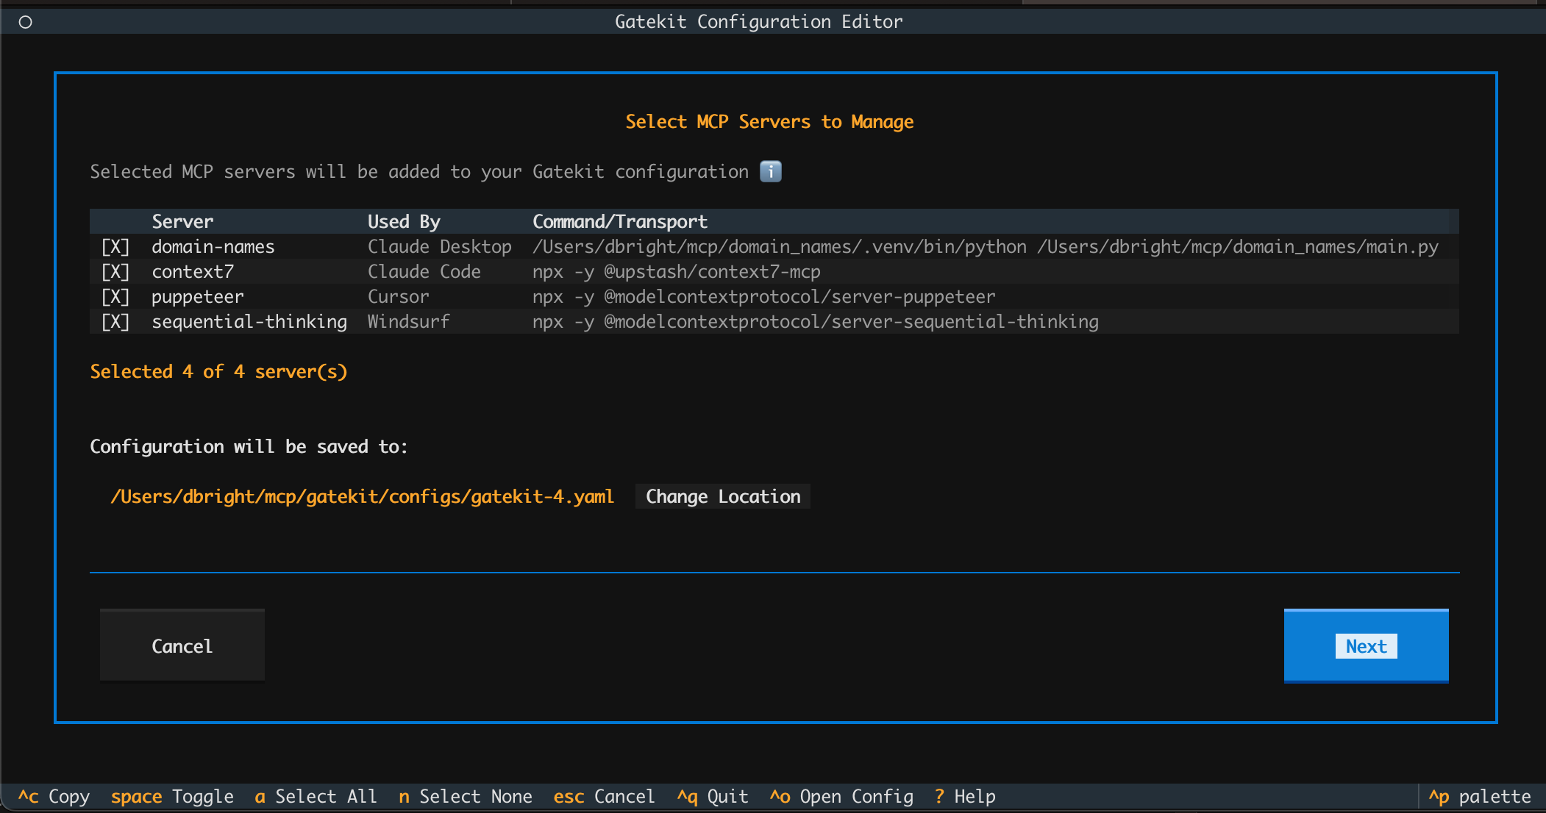The width and height of the screenshot is (1546, 813).
Task: Click Open Config in the footer
Action: tap(841, 796)
